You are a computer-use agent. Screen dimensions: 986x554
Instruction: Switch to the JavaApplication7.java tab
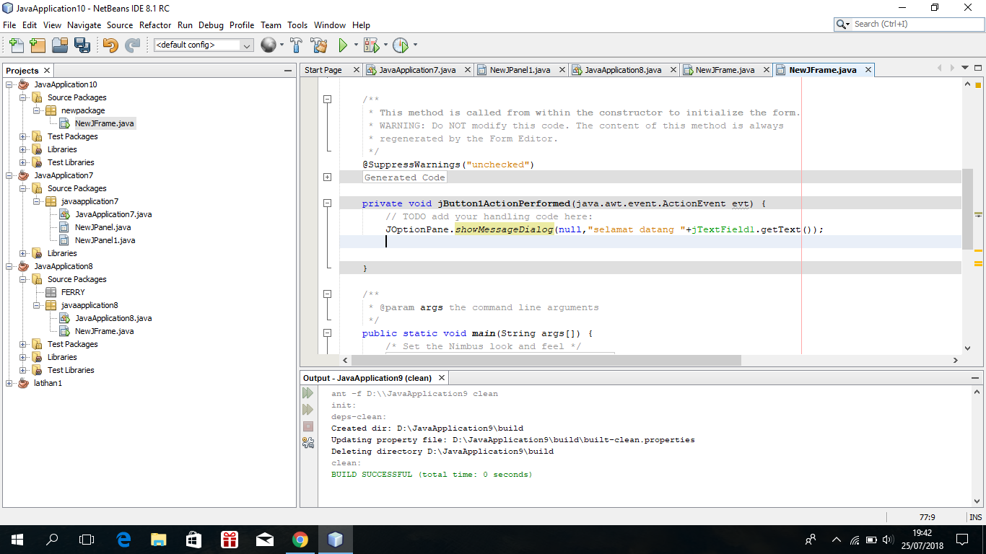(x=417, y=70)
